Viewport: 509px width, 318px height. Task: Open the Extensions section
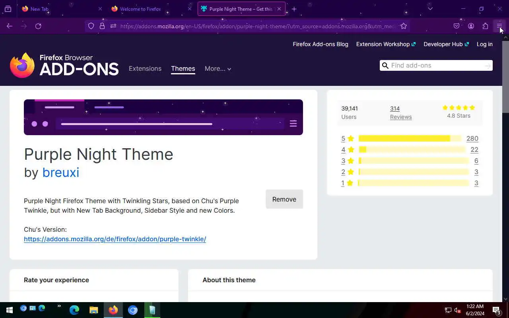coord(145,68)
